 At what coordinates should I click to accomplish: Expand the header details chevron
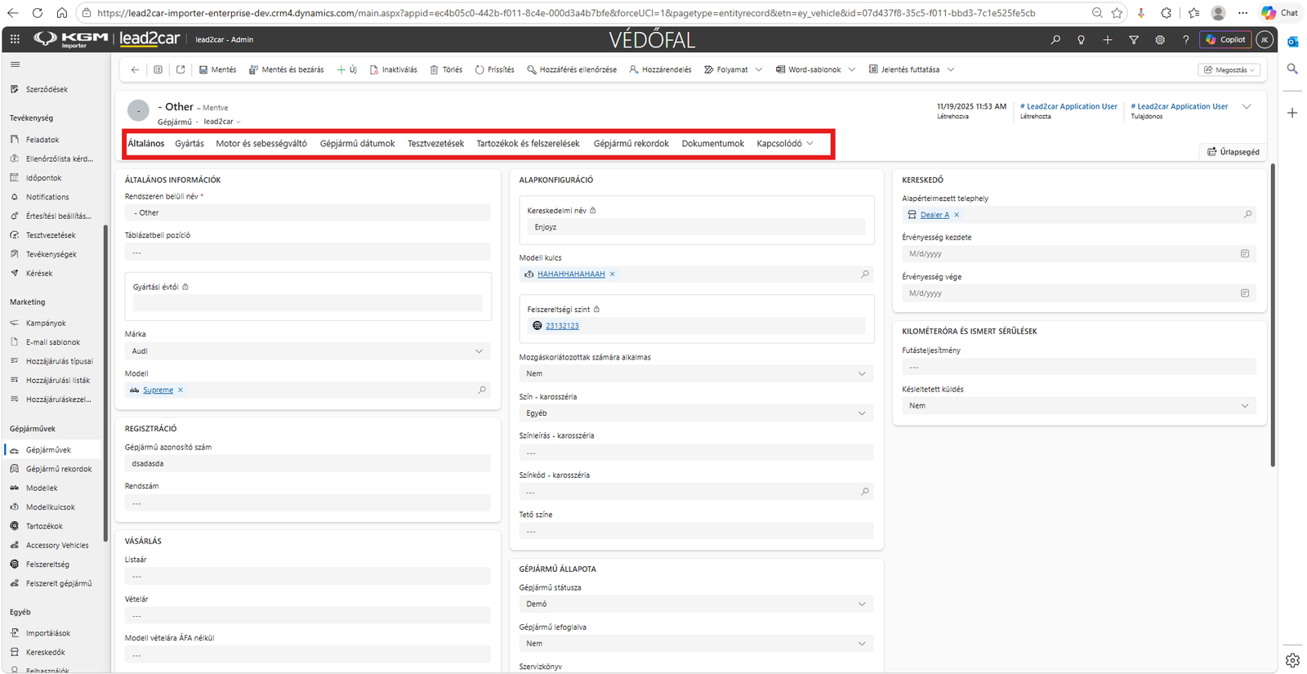point(1247,107)
